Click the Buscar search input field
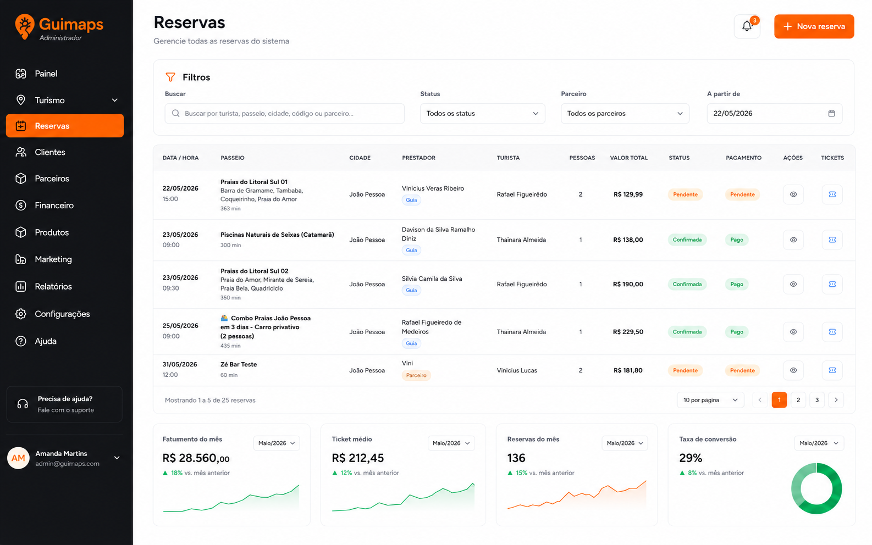872x545 pixels. click(285, 113)
